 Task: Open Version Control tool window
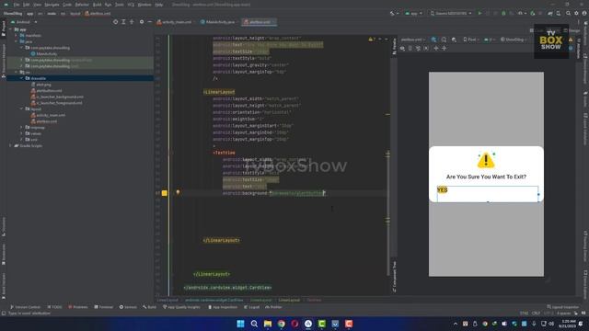point(25,307)
